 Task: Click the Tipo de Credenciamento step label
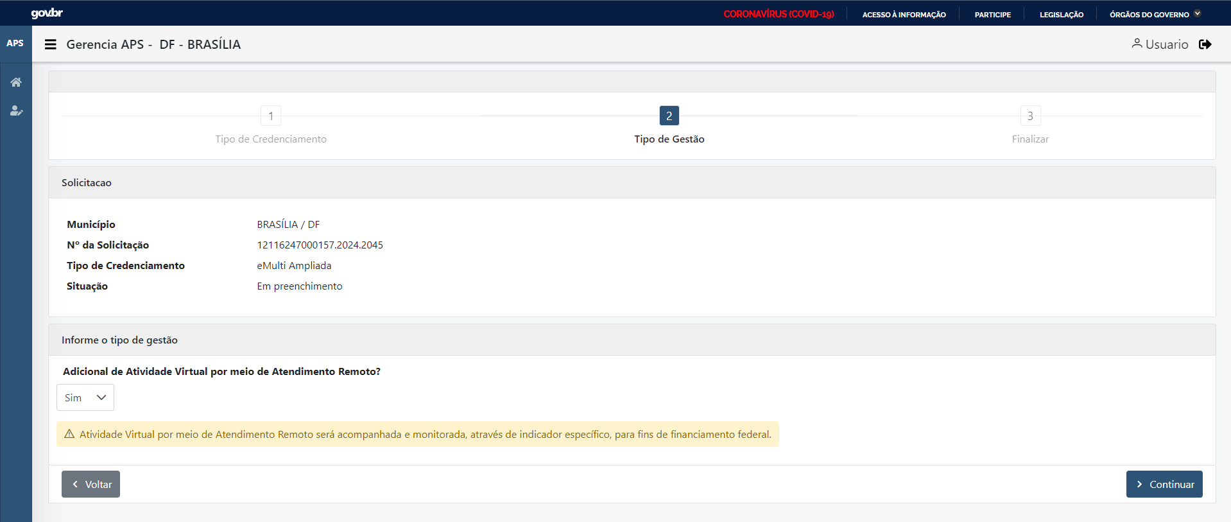pos(271,139)
